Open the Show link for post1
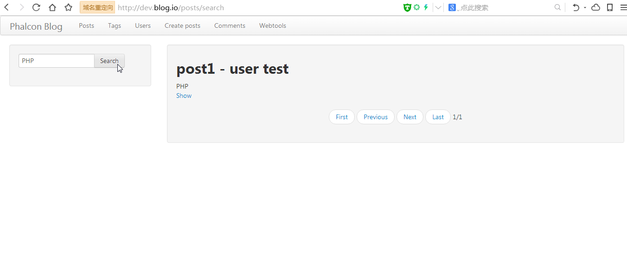Image resolution: width=627 pixels, height=275 pixels. pyautogui.click(x=184, y=96)
